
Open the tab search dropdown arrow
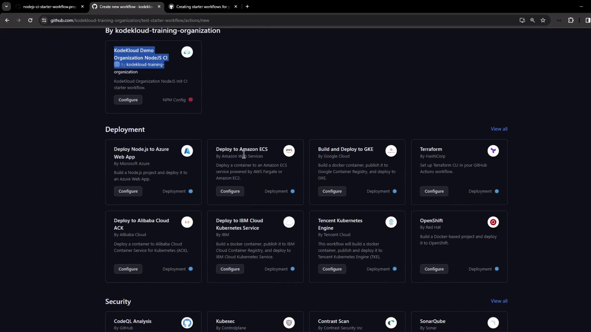[6, 6]
